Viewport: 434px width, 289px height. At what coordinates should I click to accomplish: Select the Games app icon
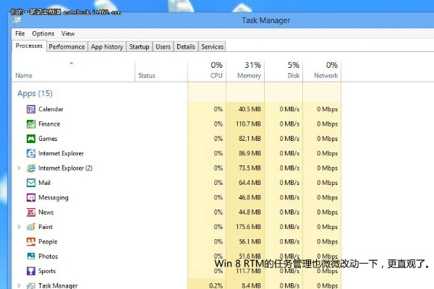click(x=31, y=139)
